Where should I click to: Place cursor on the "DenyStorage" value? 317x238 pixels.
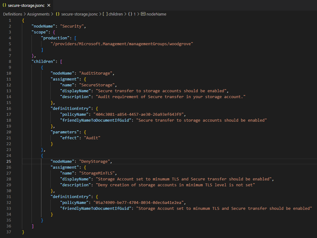[x=95, y=161]
